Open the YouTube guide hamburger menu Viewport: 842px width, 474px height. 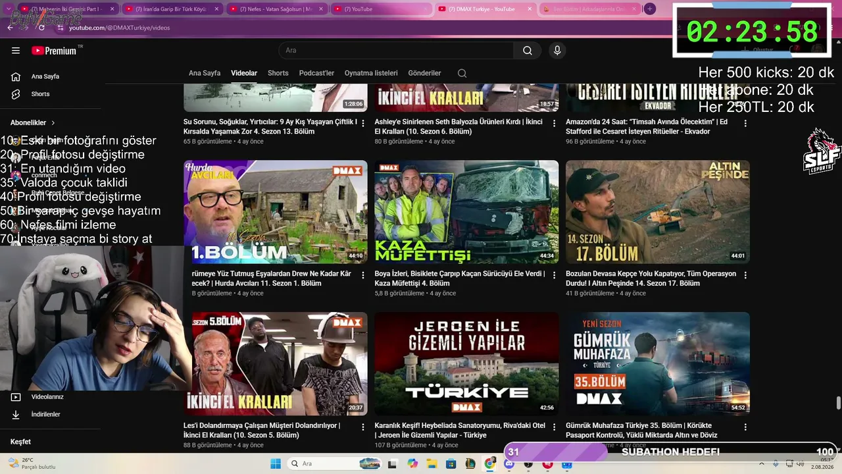pos(16,51)
